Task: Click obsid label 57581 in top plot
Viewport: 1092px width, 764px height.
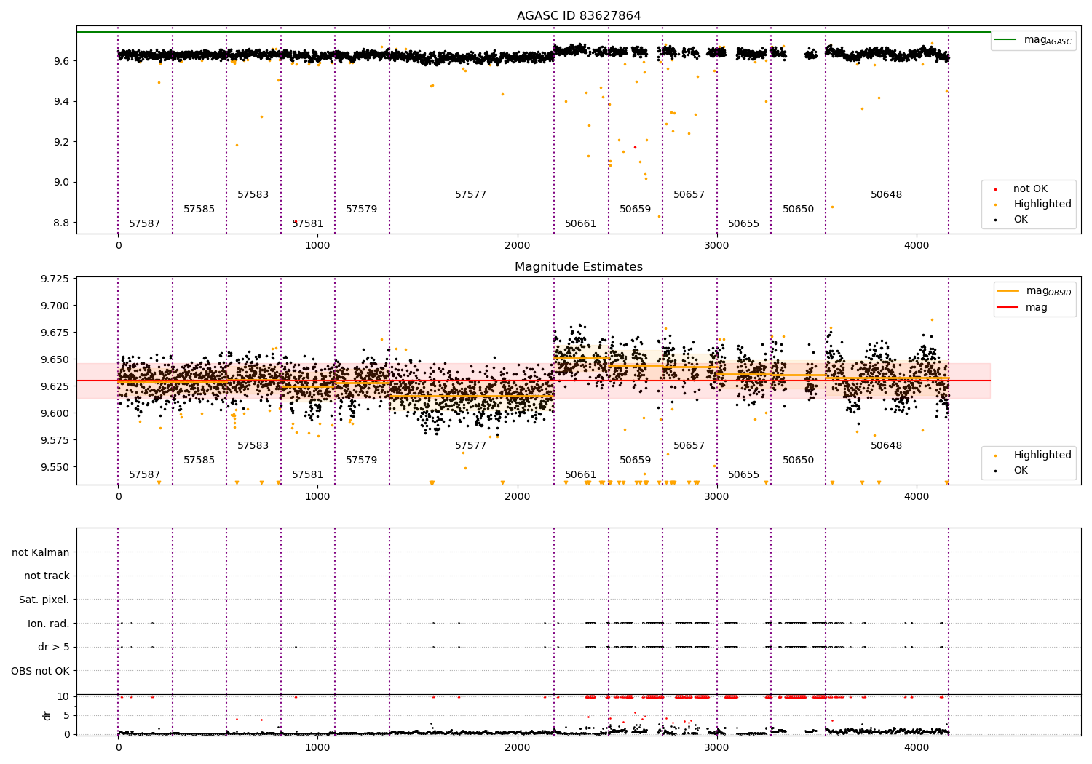Action: (307, 224)
